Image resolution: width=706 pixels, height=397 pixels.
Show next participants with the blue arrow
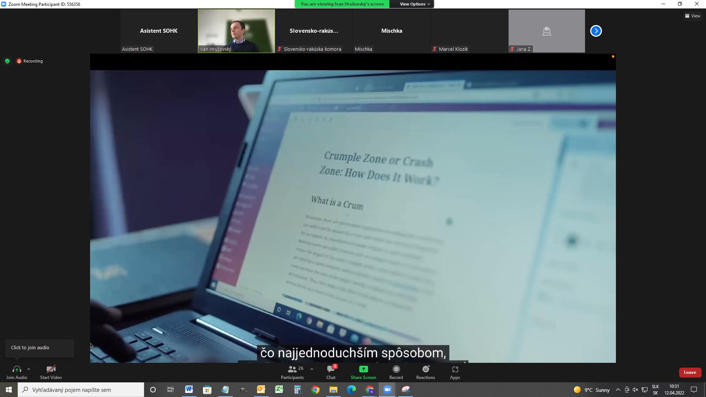coord(596,31)
